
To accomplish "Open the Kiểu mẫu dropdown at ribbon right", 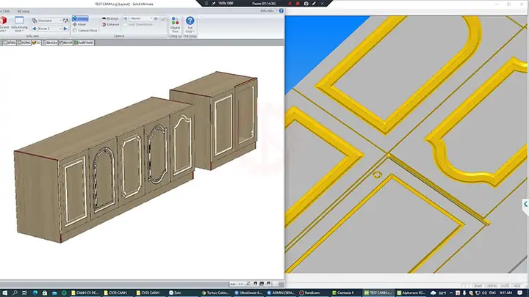I will (x=269, y=11).
